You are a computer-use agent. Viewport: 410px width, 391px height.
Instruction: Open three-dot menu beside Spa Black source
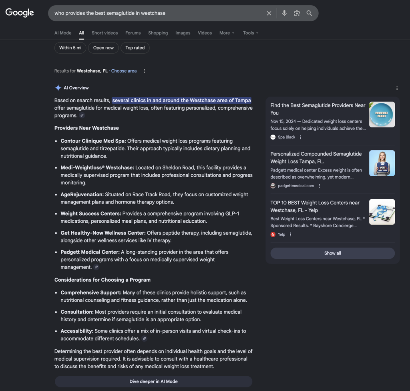(x=300, y=137)
